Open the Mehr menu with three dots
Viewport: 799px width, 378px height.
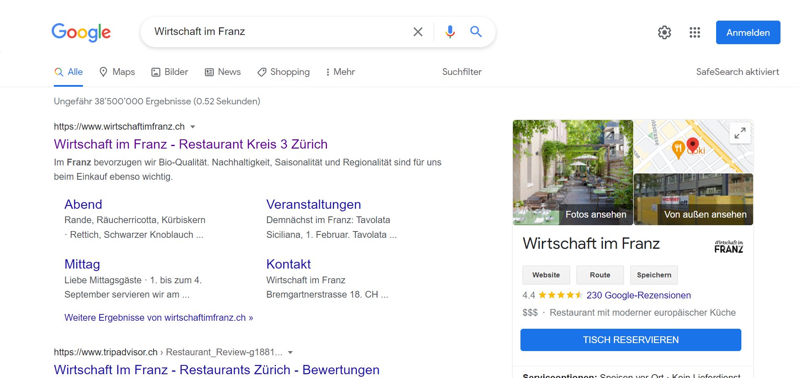click(x=340, y=72)
